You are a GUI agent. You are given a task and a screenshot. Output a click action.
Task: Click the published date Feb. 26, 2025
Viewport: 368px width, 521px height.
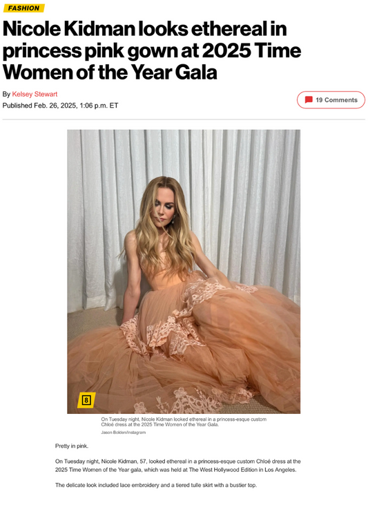55,105
